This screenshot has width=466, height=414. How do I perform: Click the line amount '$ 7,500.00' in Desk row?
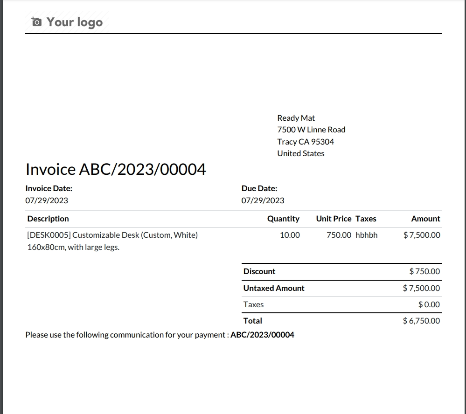pos(422,235)
